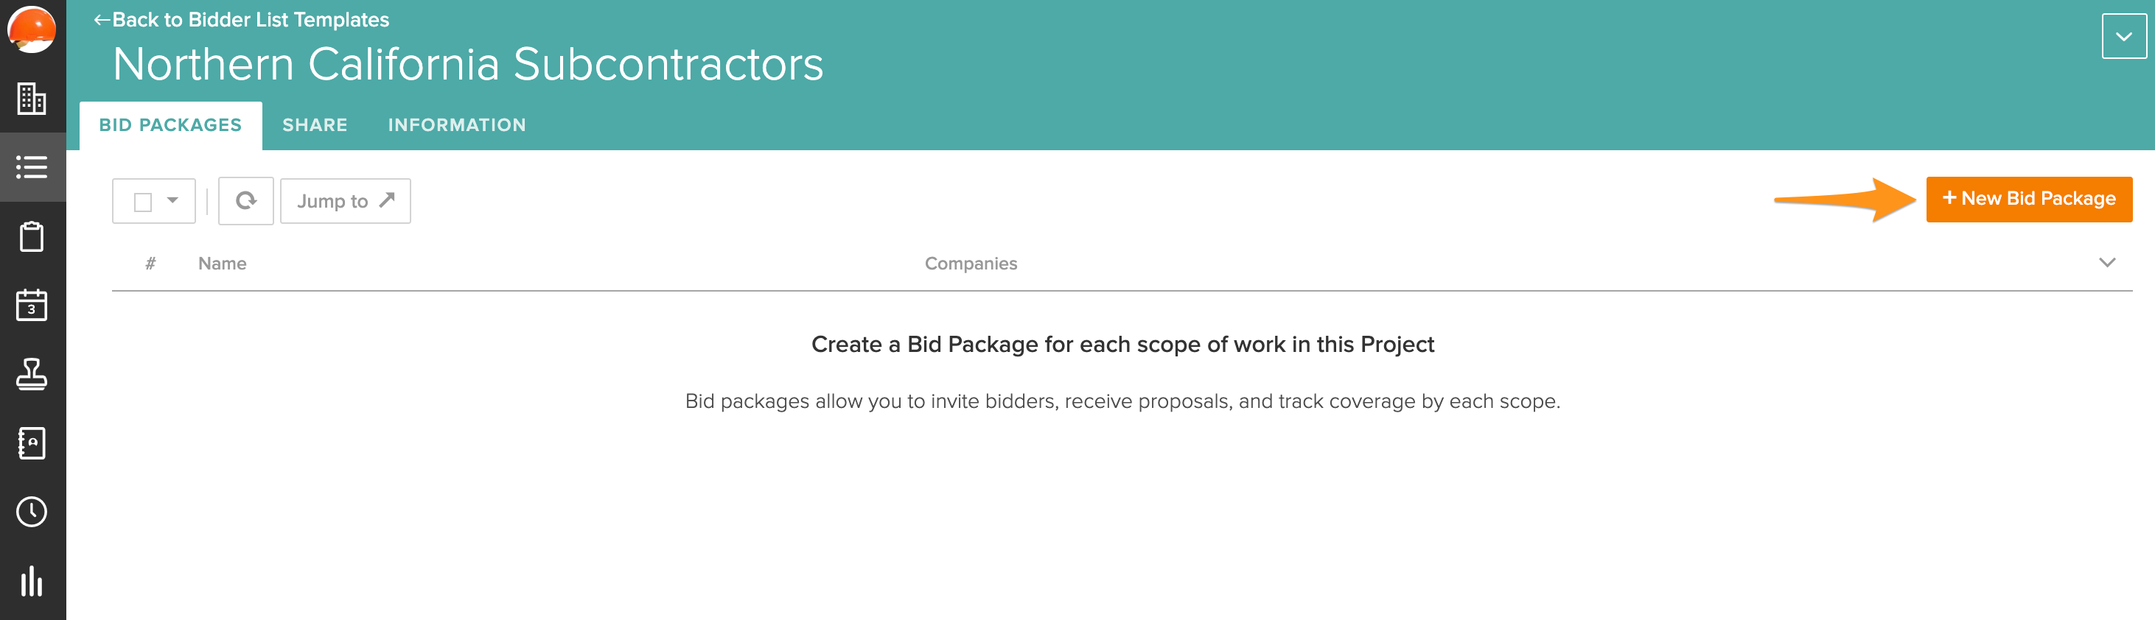Open the Information tab
Image resolution: width=2155 pixels, height=620 pixels.
[457, 125]
